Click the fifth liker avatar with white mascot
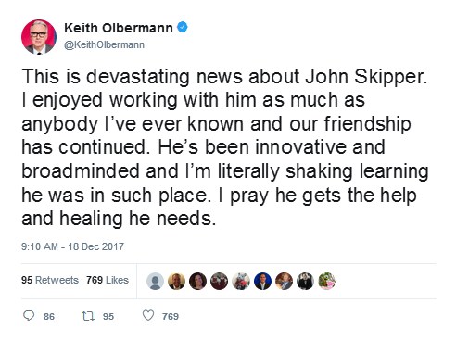 241,281
